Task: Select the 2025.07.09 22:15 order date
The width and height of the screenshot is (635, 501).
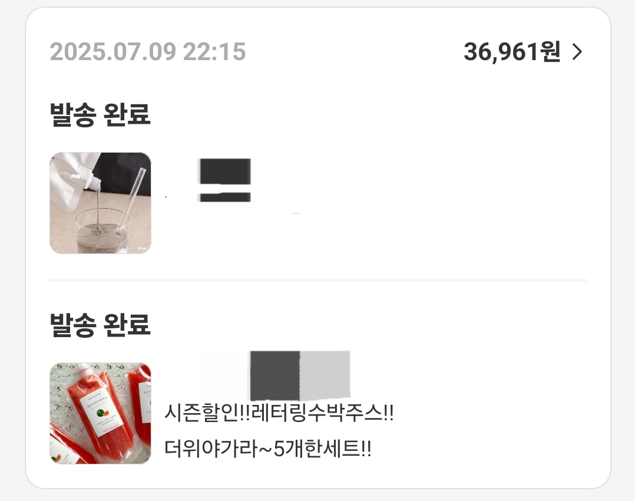Action: (x=148, y=52)
